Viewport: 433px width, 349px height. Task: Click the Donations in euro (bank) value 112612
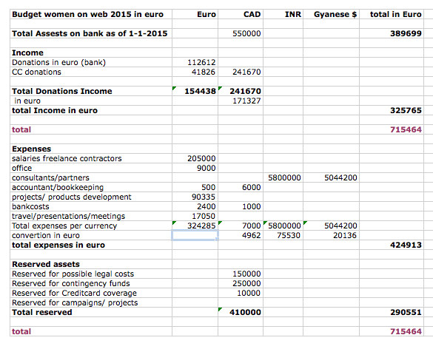[195, 62]
